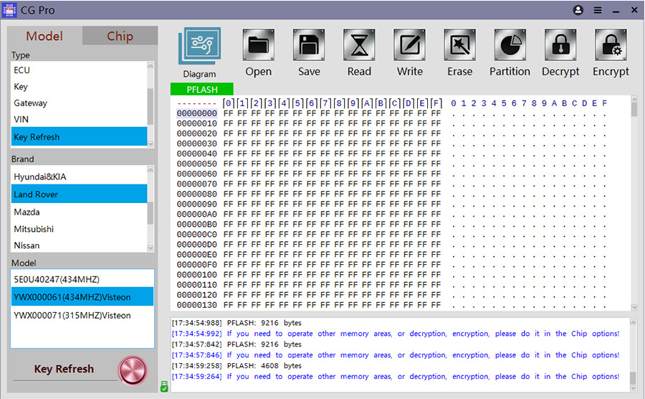Select the Model tab
Screen dimensions: 645x399
[x=44, y=37]
